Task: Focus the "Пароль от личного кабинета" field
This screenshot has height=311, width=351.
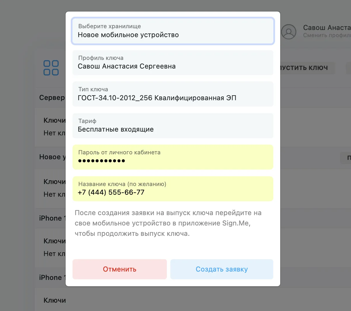Action: [x=173, y=157]
